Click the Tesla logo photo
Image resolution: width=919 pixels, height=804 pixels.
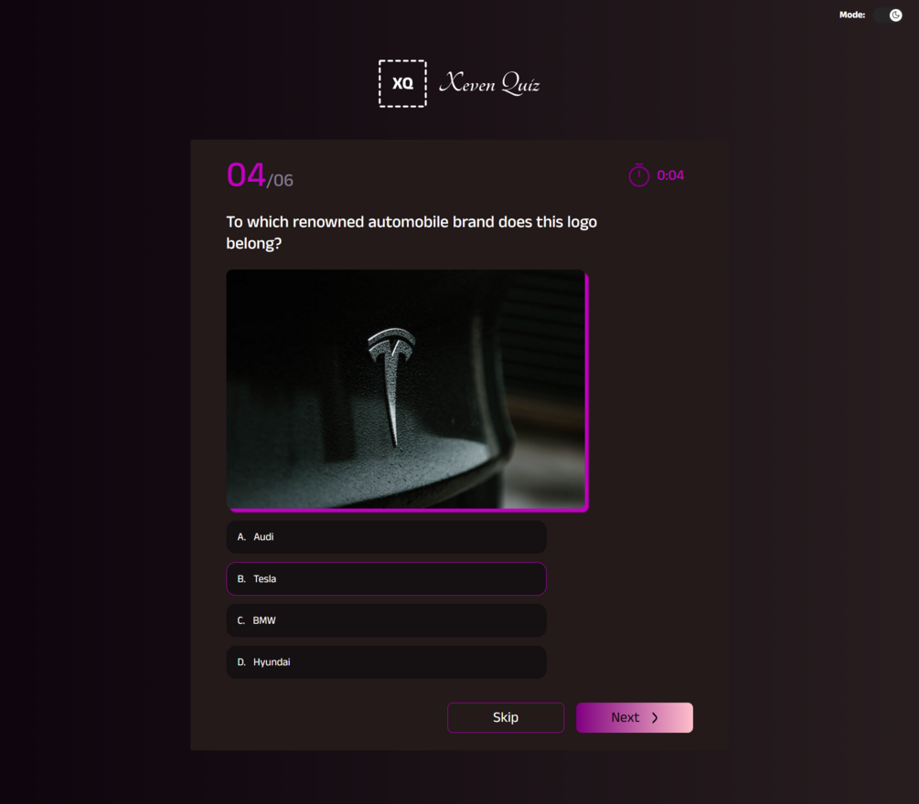406,389
